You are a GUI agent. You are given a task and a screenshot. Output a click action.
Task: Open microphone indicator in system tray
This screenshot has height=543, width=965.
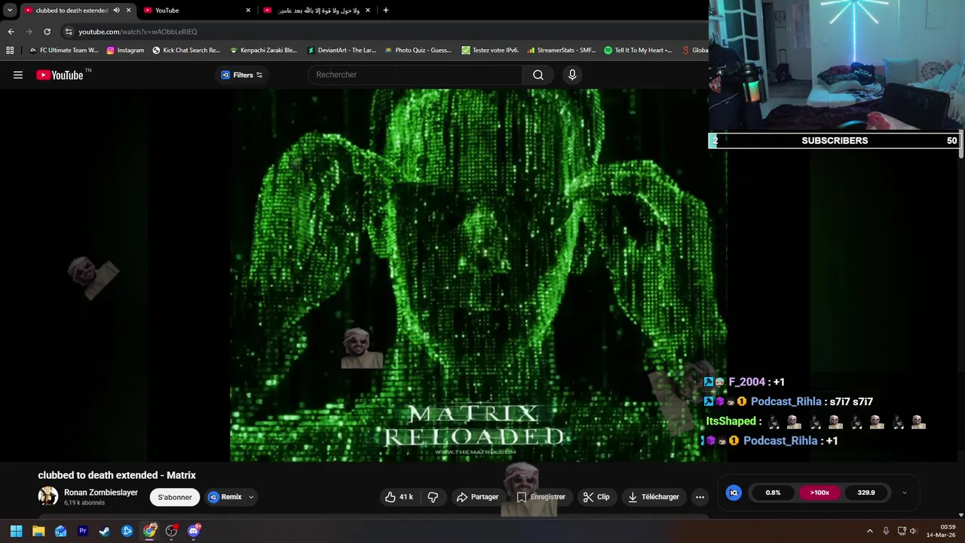[x=886, y=531]
